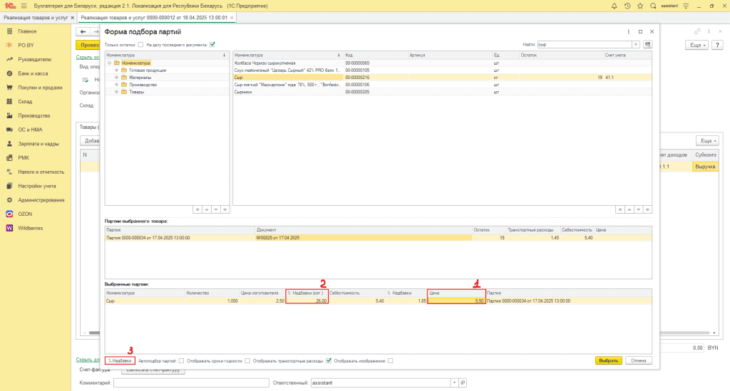Click the % Надбавки (изг.) cell 25,00
This screenshot has width=730, height=391.
(307, 301)
